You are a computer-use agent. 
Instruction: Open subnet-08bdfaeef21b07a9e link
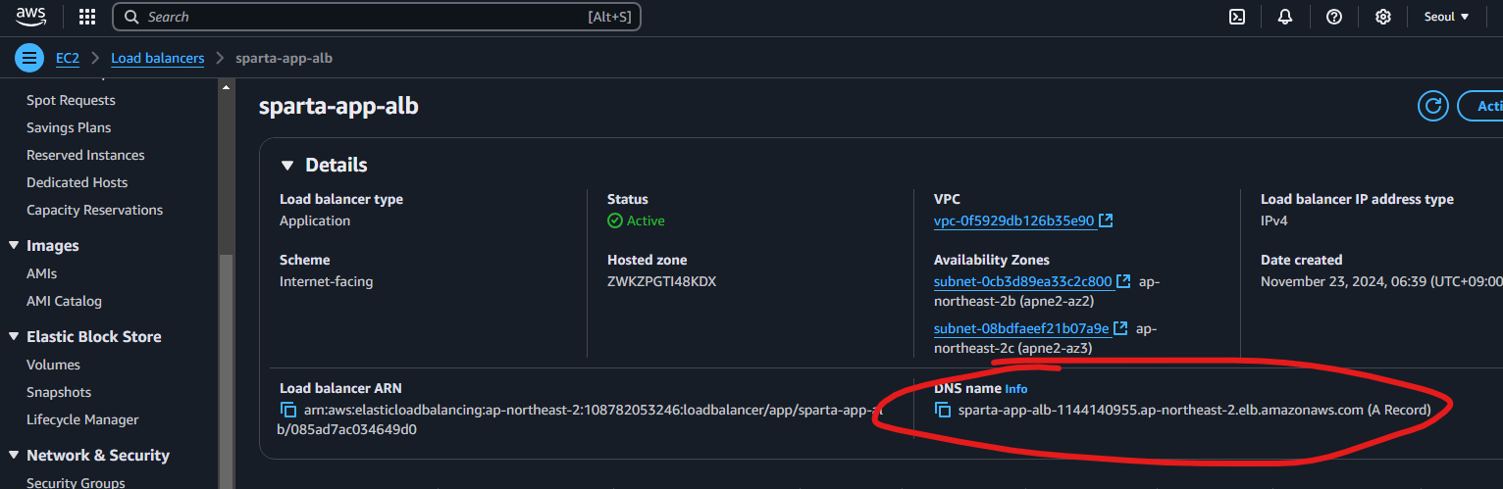(1021, 328)
